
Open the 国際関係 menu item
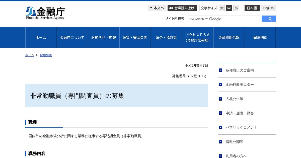[x=260, y=37]
